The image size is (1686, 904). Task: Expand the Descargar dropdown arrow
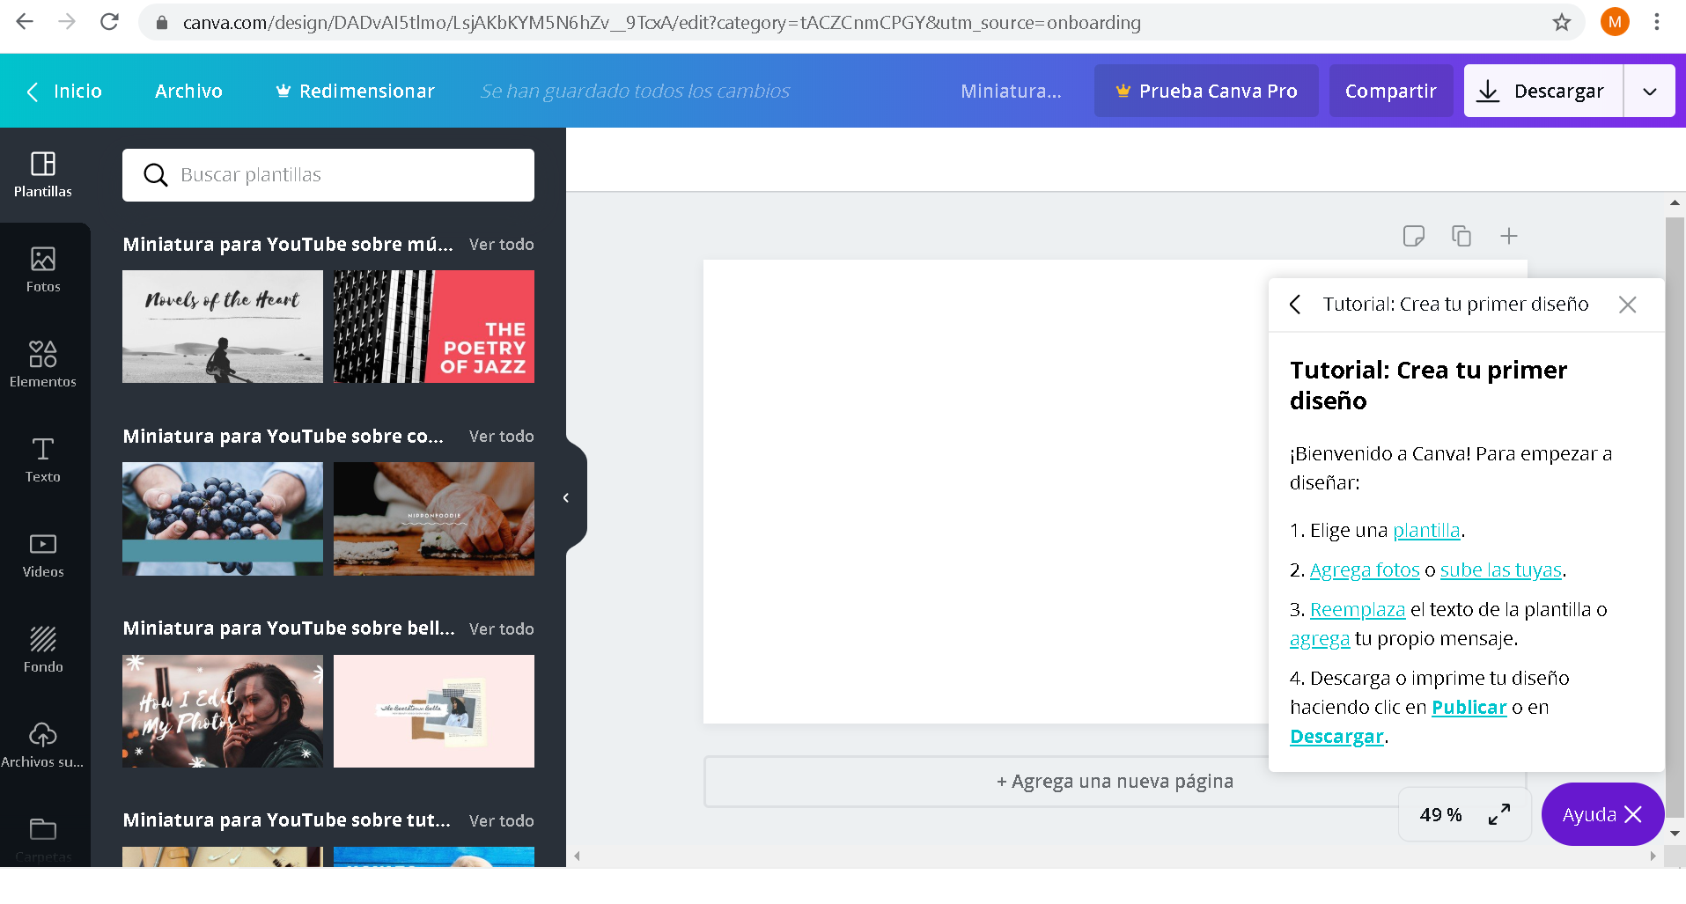(1649, 91)
